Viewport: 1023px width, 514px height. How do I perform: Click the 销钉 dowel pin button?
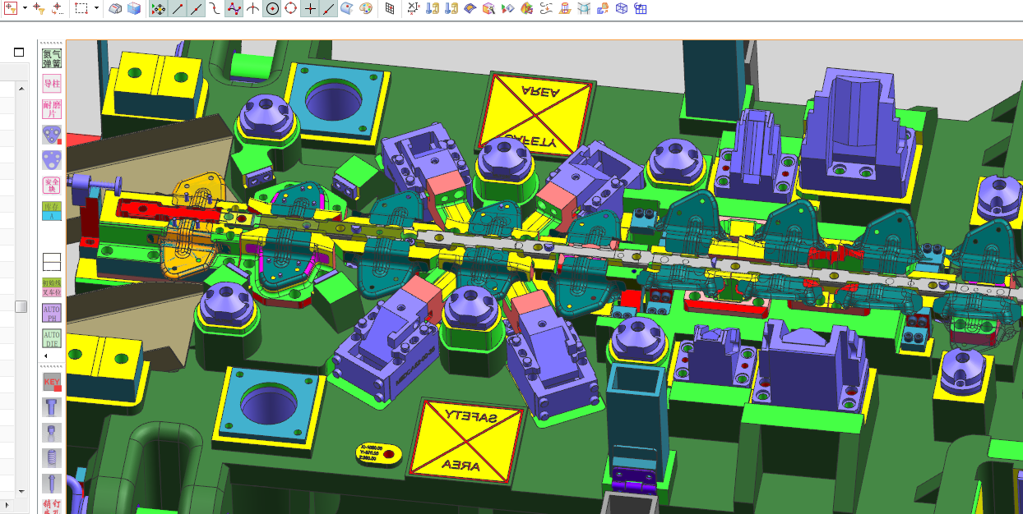(x=52, y=504)
